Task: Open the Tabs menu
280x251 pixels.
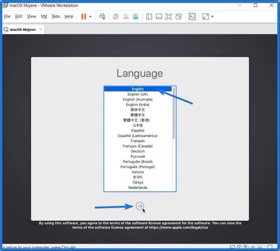Action: pyautogui.click(x=55, y=17)
